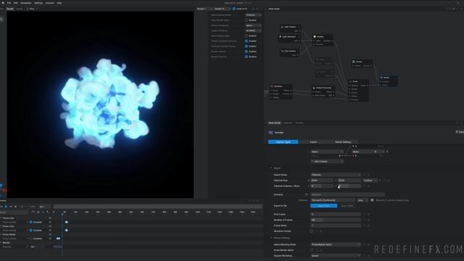Viewport: 464px width, 261px height.
Task: Click the First Frame value field
Action: coord(336,215)
